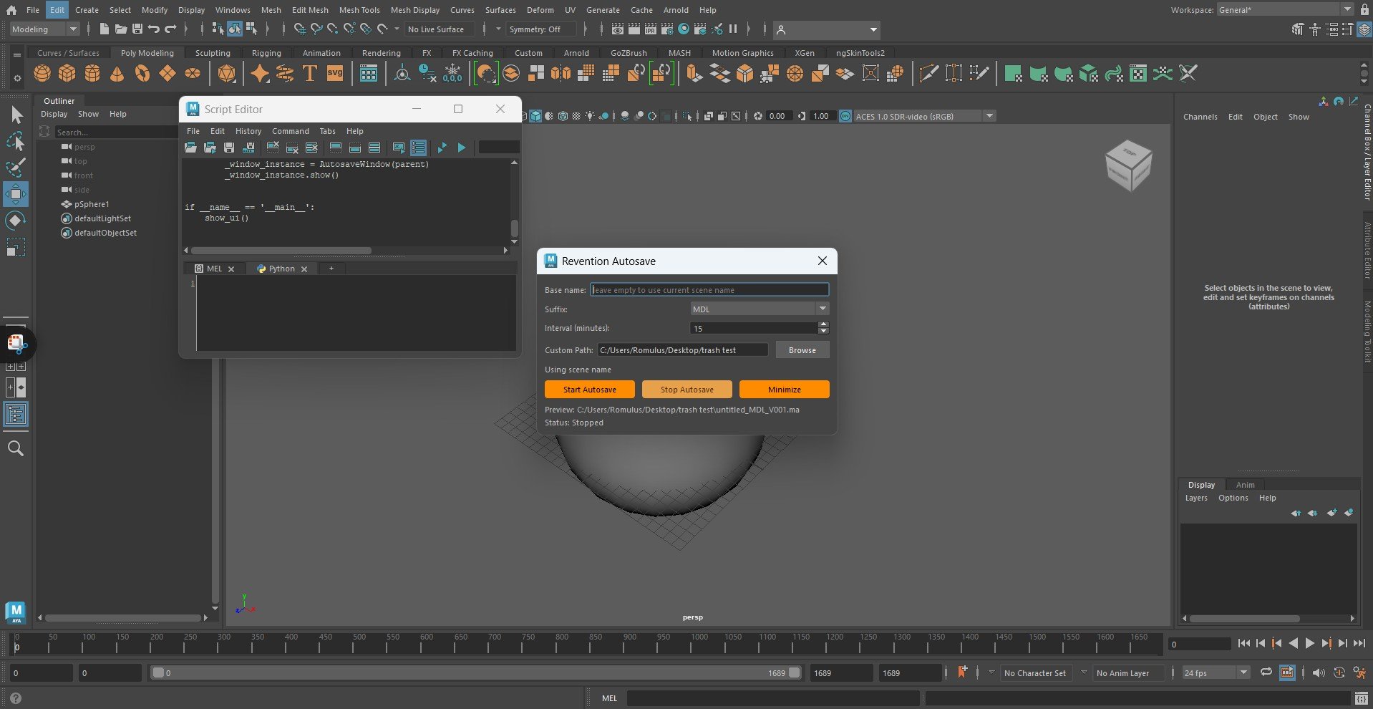
Task: Click the polygon sphere shelf icon
Action: [42, 74]
